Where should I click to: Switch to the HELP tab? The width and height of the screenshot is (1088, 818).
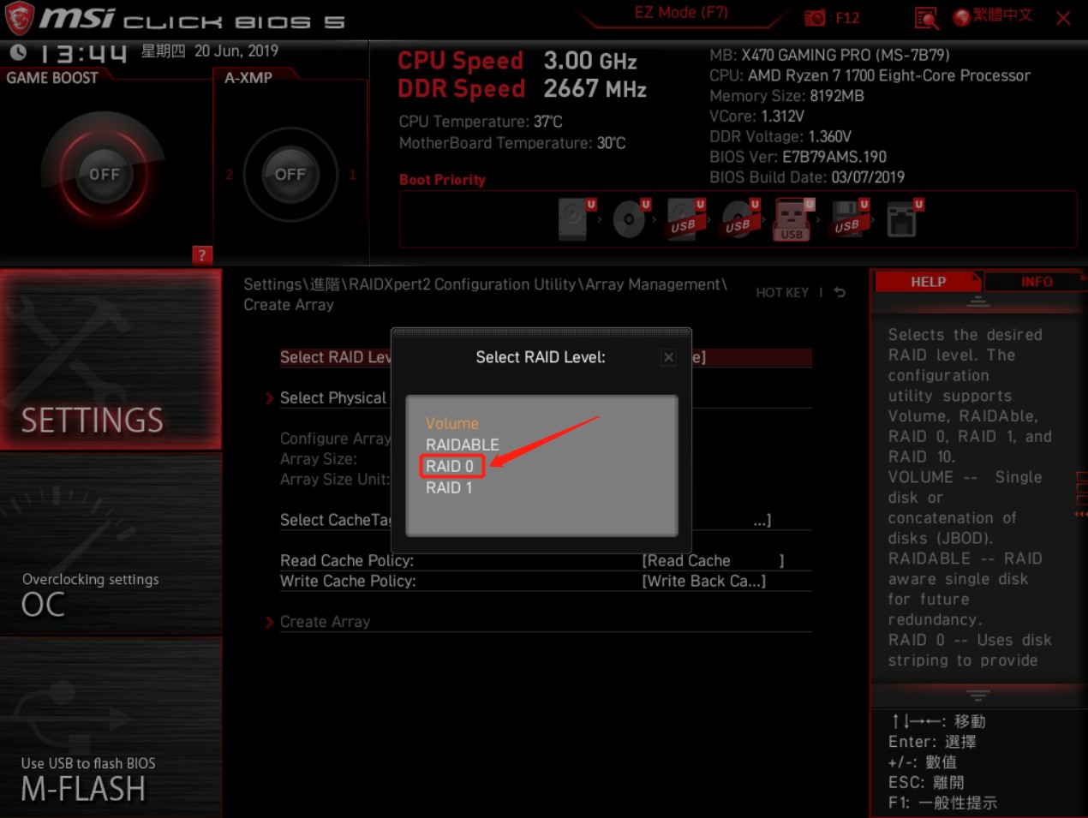point(926,281)
